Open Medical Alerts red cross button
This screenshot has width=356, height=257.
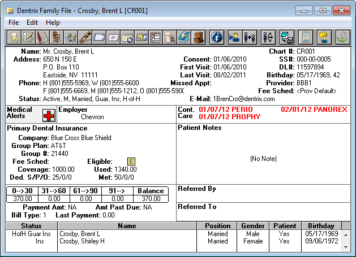49,115
